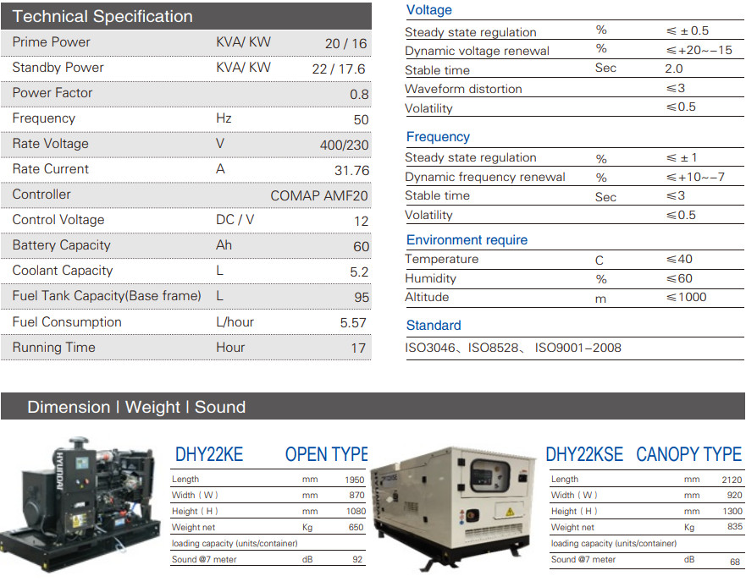This screenshot has height=587, width=746.
Task: Click the "DHY22KE" model name
Action: (x=209, y=454)
